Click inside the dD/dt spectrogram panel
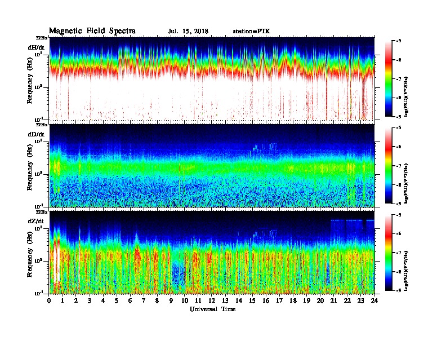Viewport: 446px width, 345px height. [212, 166]
